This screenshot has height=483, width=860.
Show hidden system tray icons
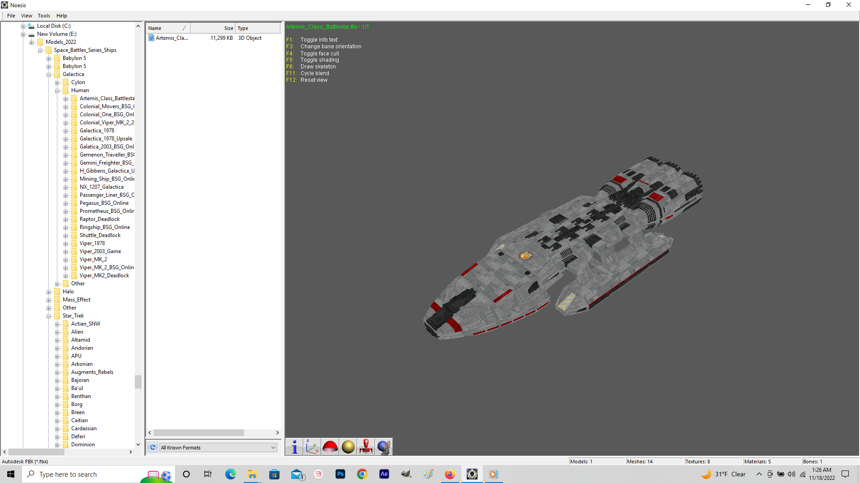[x=759, y=474]
